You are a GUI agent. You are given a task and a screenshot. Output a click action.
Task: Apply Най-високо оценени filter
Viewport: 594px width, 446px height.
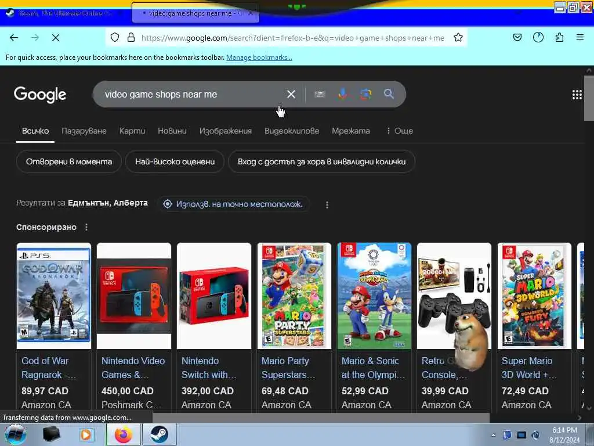click(x=175, y=161)
